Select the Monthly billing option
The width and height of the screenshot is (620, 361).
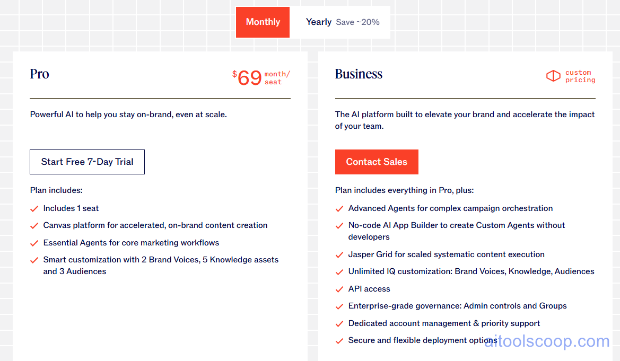263,22
